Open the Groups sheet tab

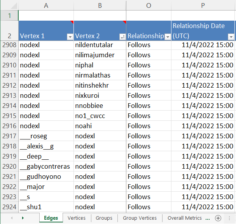(104, 218)
